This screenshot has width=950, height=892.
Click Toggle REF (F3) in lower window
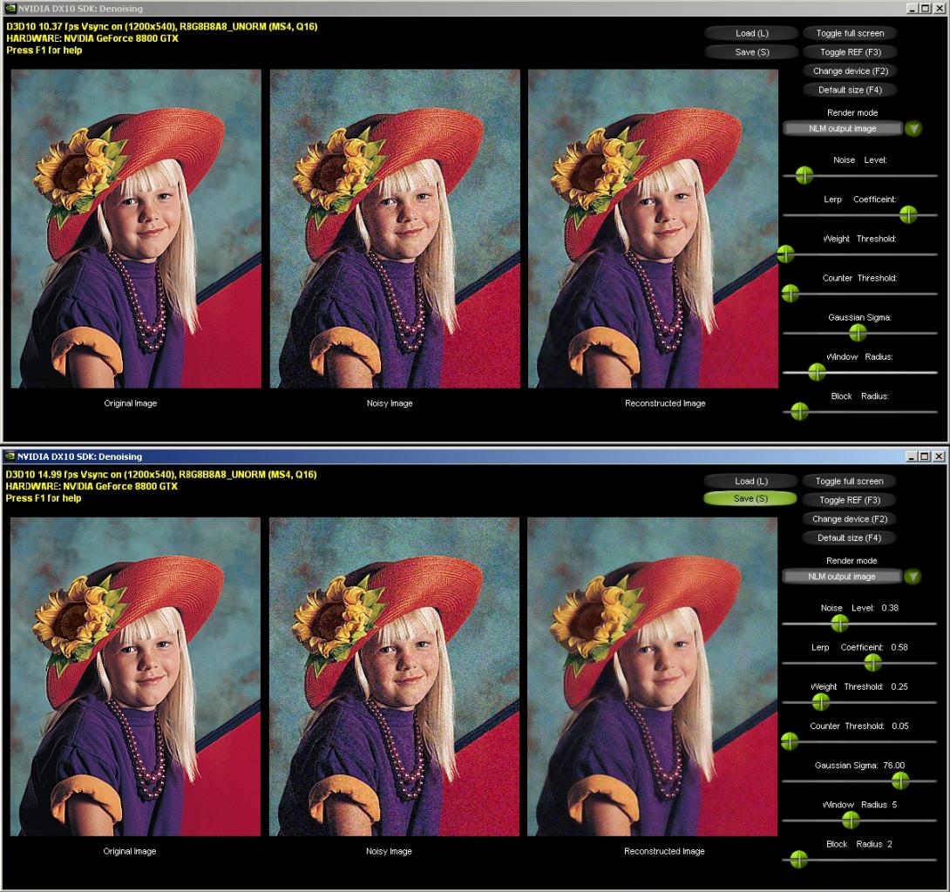850,500
